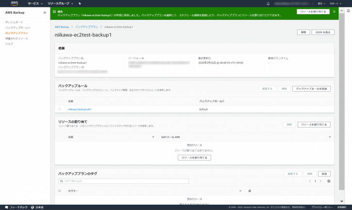Select page 1 in tag pagination
This screenshot has height=210, width=352.
pyautogui.click(x=315, y=181)
